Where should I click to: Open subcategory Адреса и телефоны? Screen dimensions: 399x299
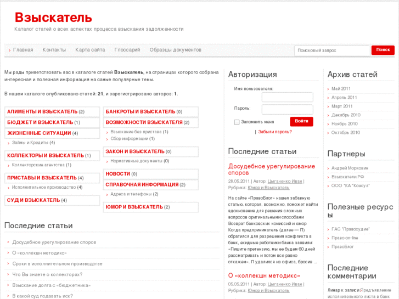131,194
